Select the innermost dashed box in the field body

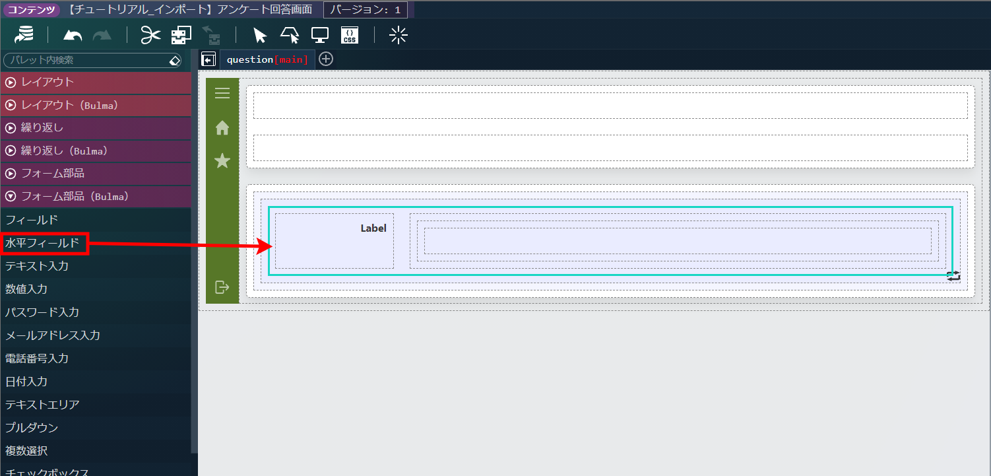[x=678, y=241]
